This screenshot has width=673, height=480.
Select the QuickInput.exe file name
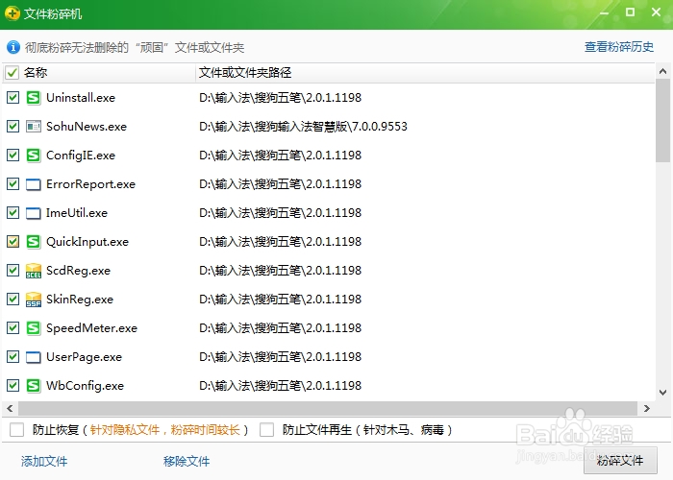[87, 242]
